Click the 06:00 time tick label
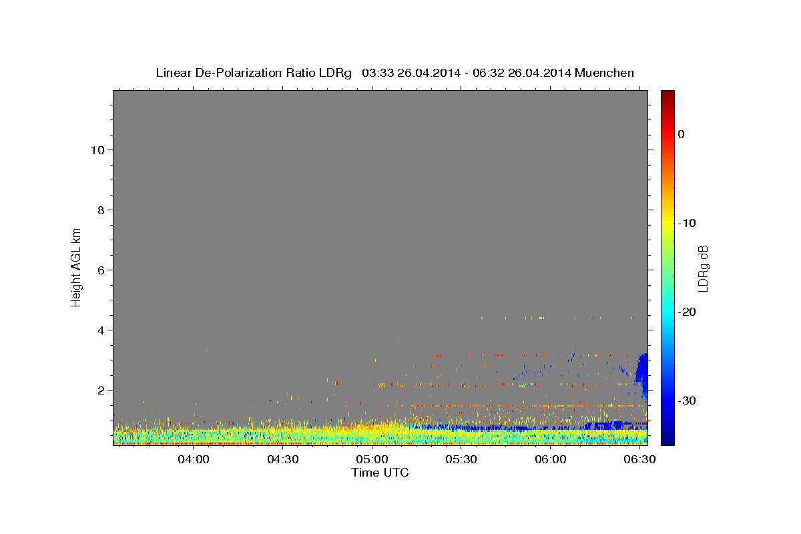This screenshot has width=801, height=534. coord(551,460)
